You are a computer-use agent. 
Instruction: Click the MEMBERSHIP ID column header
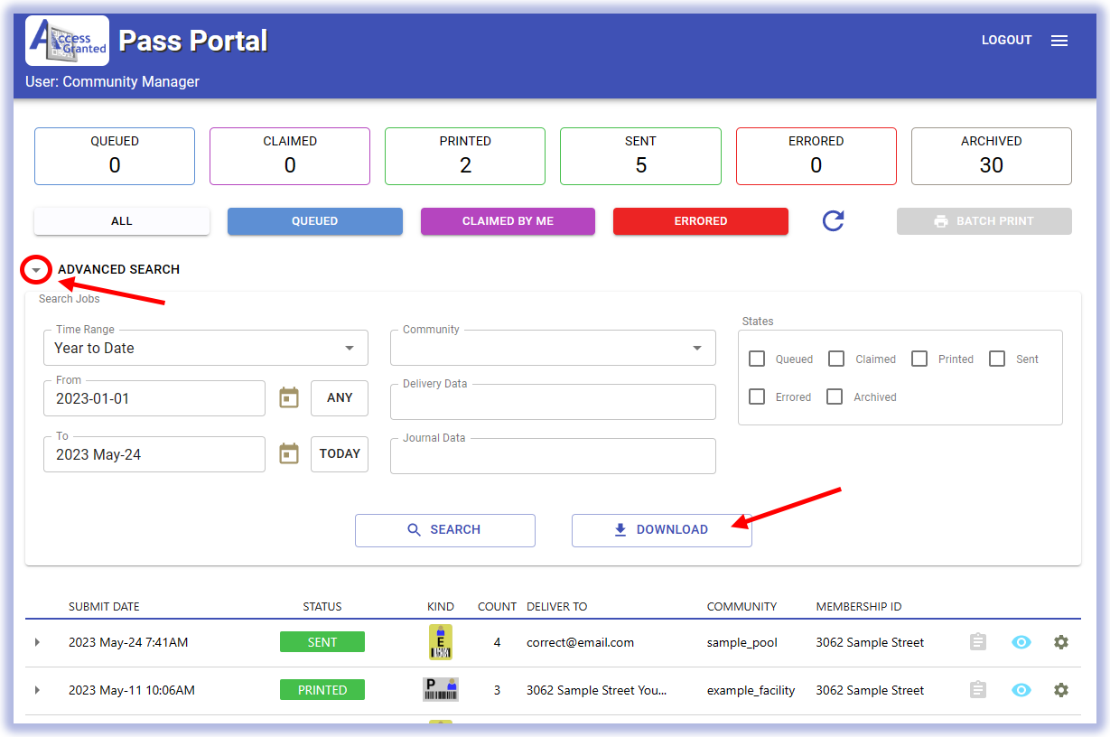859,607
